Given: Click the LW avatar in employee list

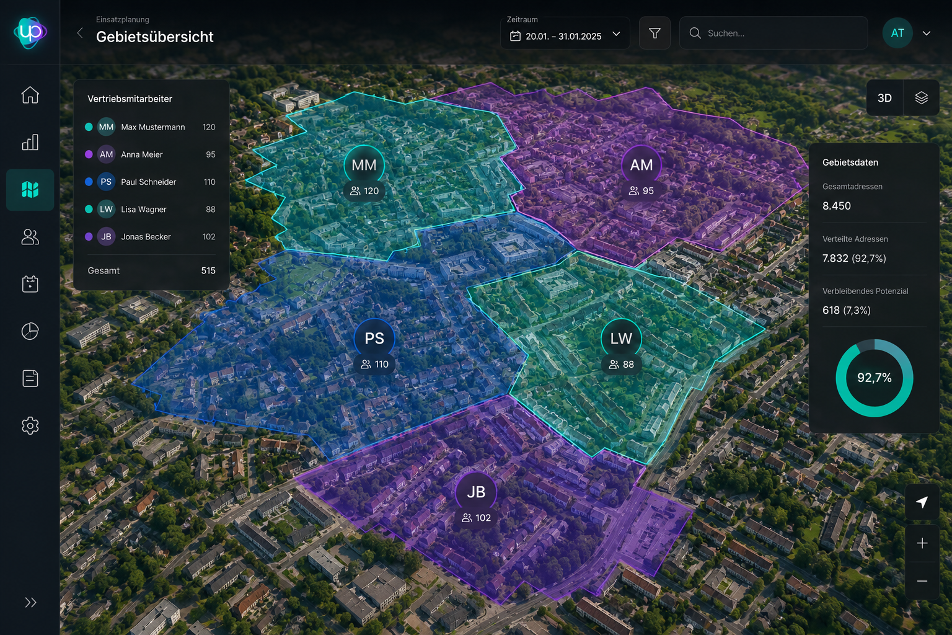Looking at the screenshot, I should (107, 209).
